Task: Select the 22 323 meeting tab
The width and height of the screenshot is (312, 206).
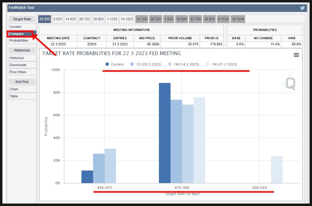Action: click(45, 19)
